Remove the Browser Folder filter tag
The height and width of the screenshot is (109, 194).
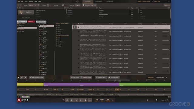[x=45, y=21]
